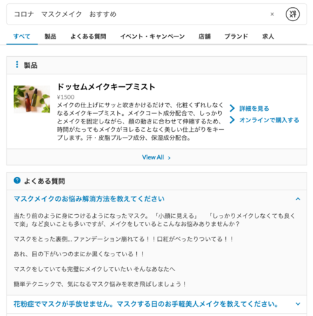Image resolution: width=313 pixels, height=316 pixels.
Task: Collapse the マスクメイクのお悩み解消方法 answer chevron
Action: pos(298,199)
